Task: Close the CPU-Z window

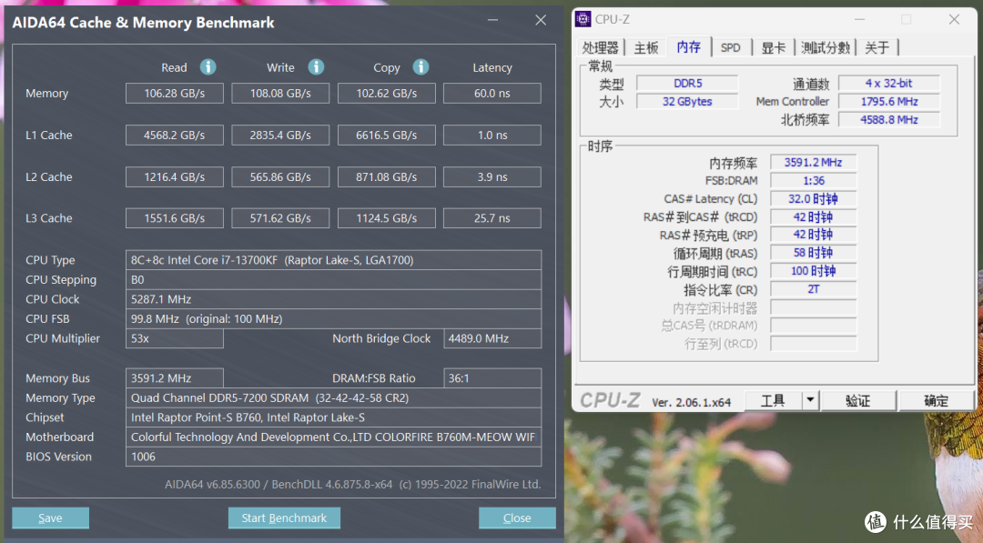Action: (x=954, y=19)
